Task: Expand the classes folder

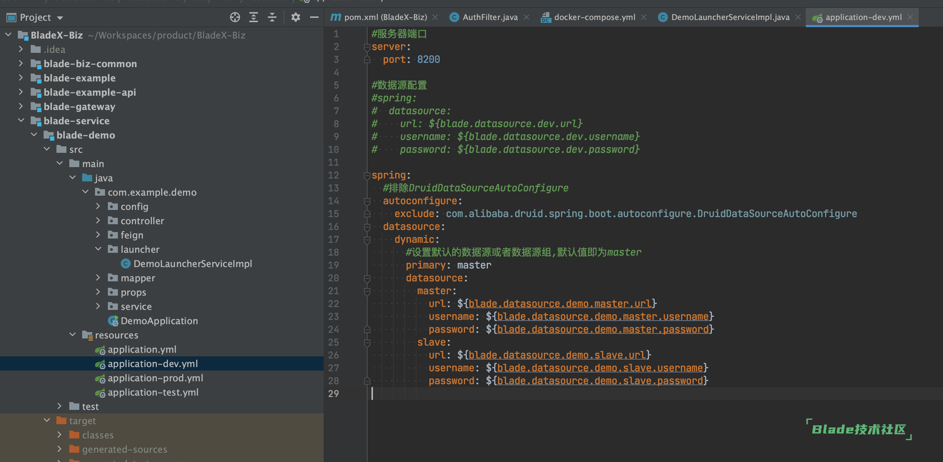Action: [59, 435]
